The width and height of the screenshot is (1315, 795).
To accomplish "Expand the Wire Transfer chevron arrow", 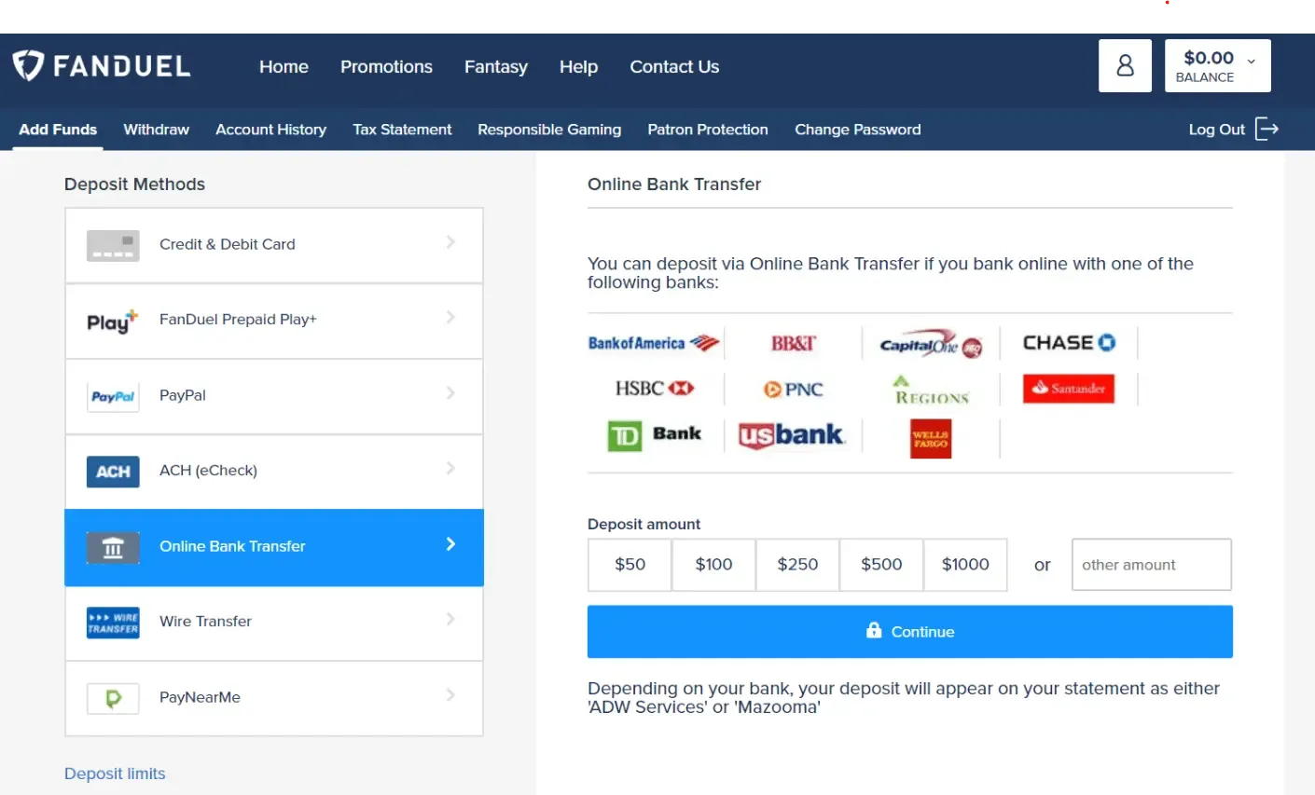I will coord(450,620).
